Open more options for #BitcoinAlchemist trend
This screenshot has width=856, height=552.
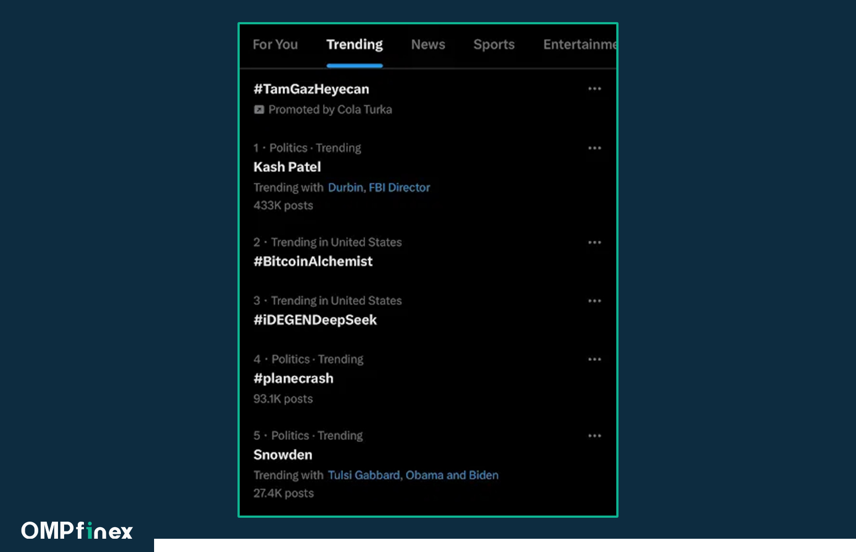click(594, 242)
